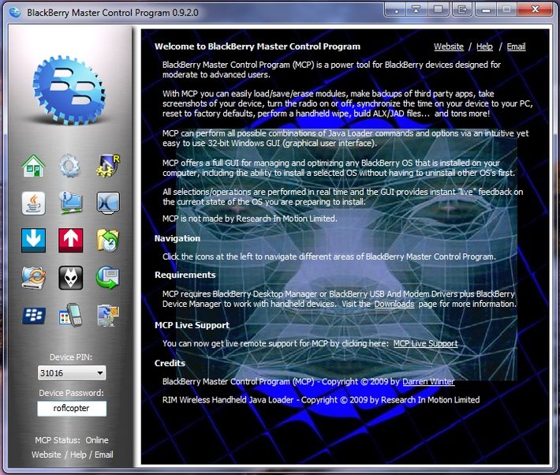This screenshot has width=560, height=475.
Task: Follow the Downloads page link
Action: [x=394, y=304]
